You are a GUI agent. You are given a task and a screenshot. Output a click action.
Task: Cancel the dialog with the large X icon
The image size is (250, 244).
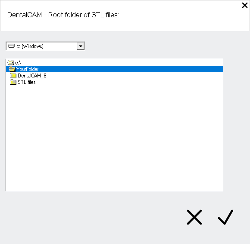[x=194, y=217]
